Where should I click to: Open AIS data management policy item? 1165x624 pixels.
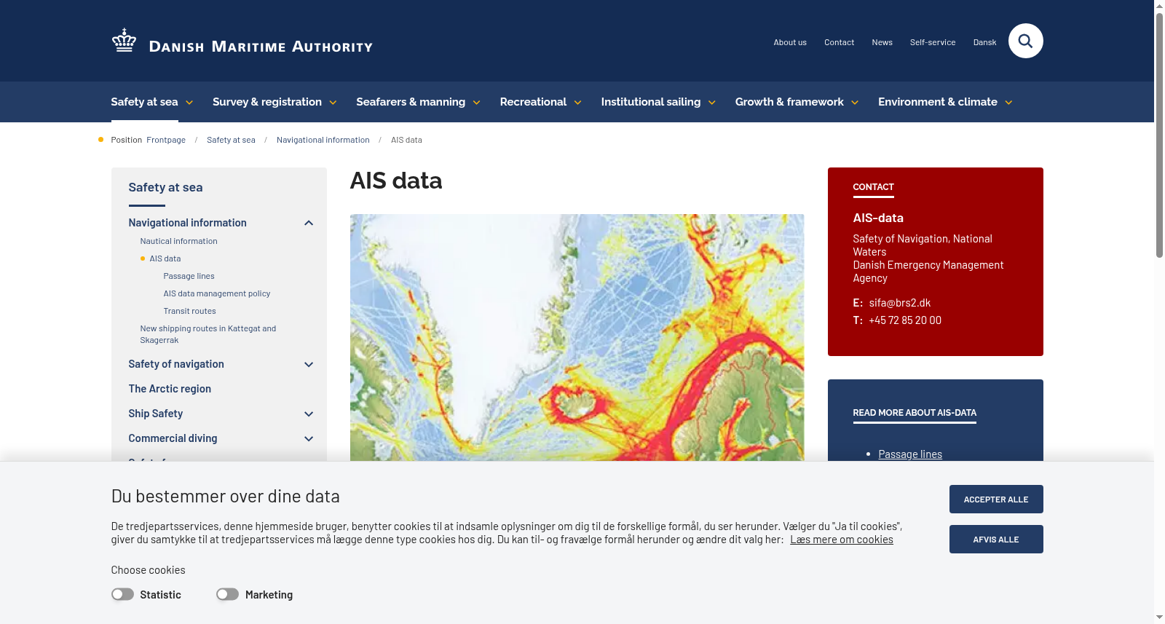217,293
